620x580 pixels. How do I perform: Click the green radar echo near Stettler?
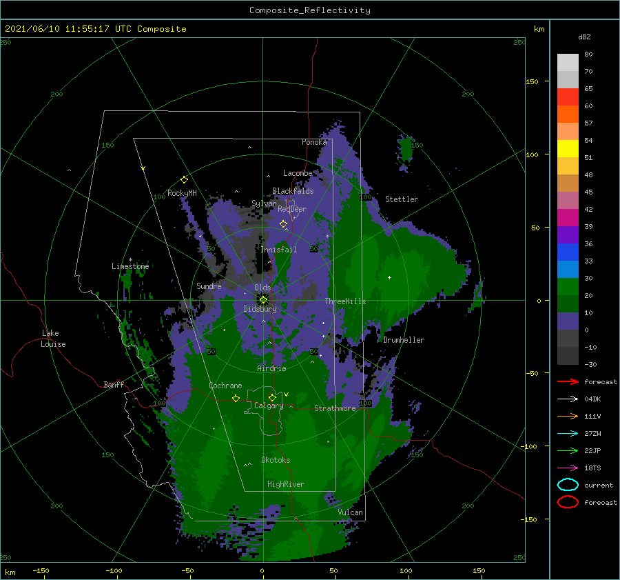point(406,150)
